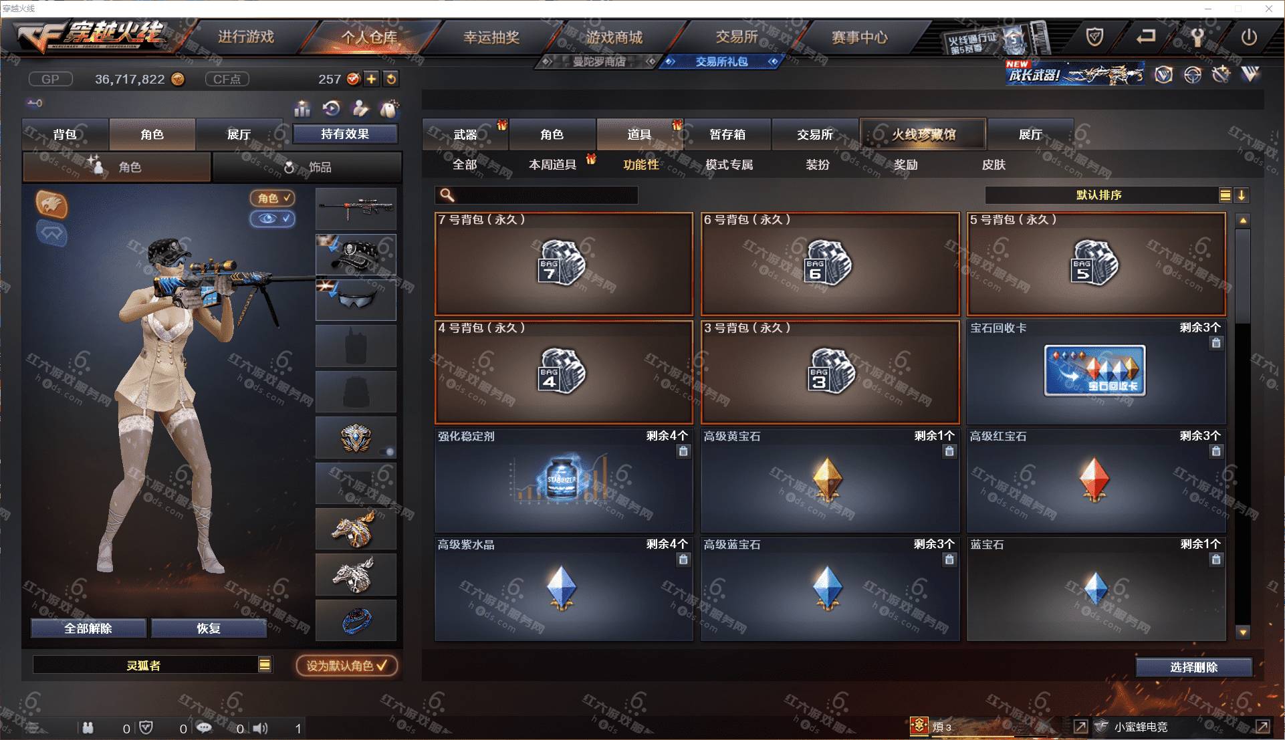1285x740 pixels.
Task: Click the power icon in top bar
Action: pos(1248,37)
